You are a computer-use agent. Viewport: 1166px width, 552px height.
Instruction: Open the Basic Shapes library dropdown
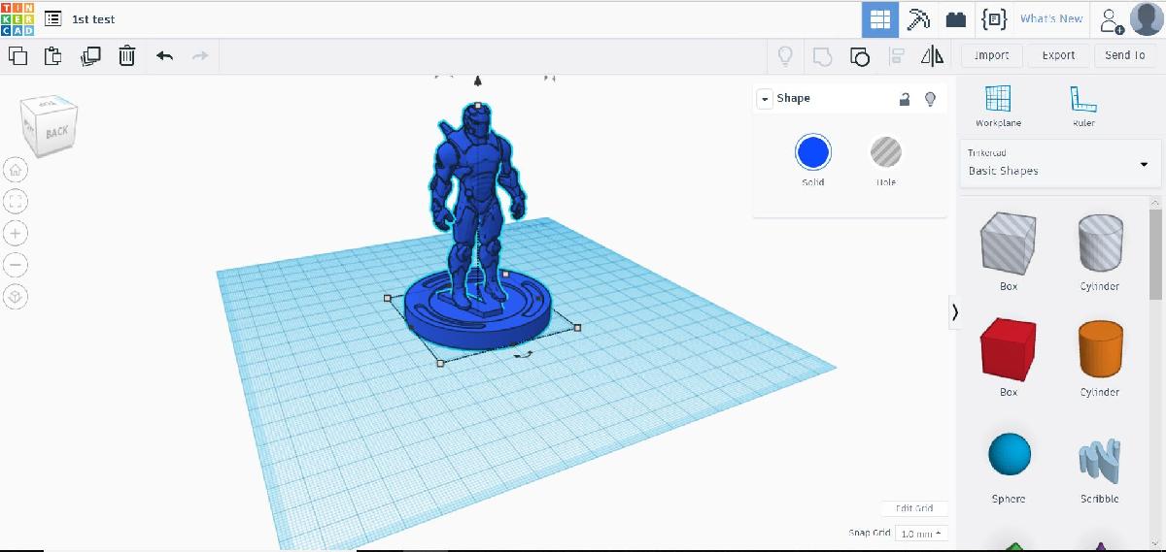click(1059, 163)
